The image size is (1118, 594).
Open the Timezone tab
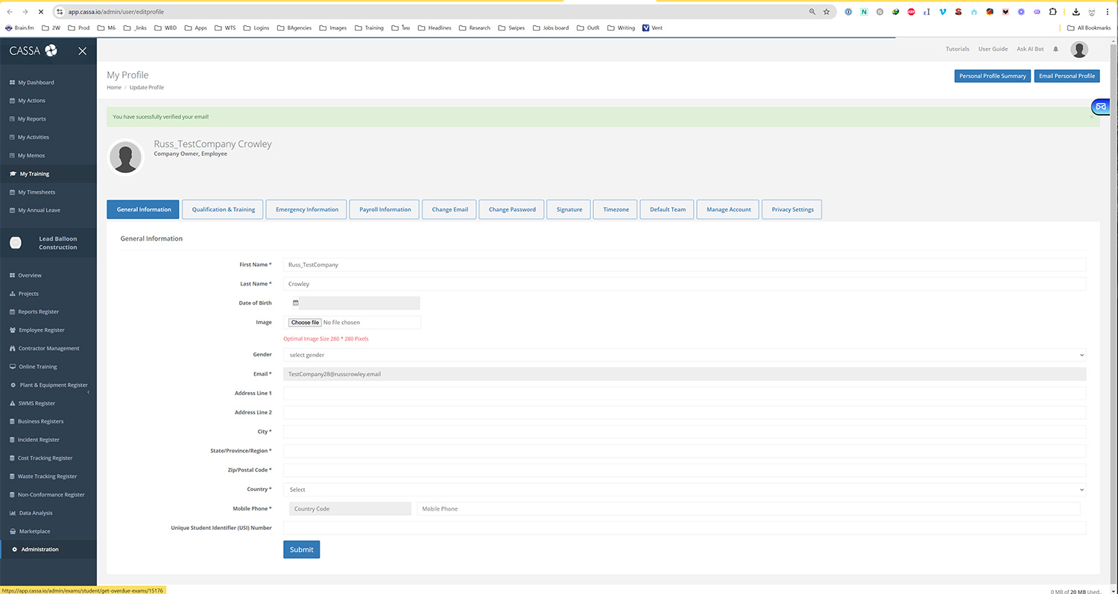point(616,209)
